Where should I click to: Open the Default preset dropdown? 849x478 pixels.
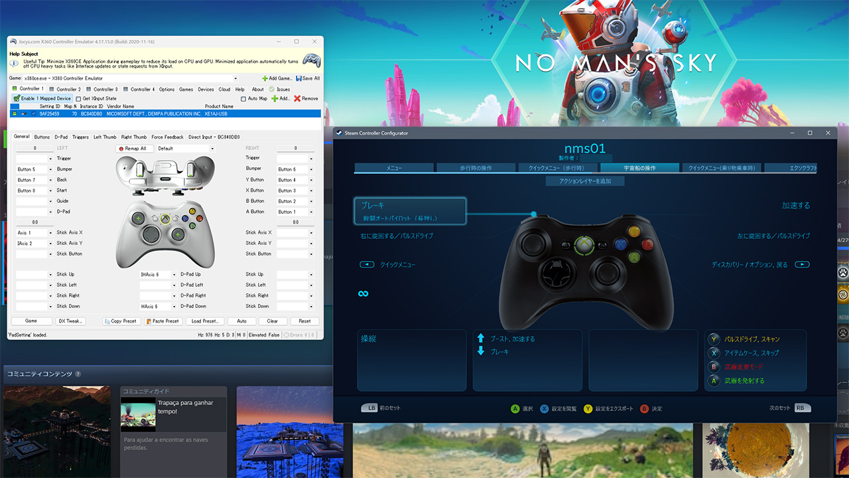pyautogui.click(x=212, y=149)
